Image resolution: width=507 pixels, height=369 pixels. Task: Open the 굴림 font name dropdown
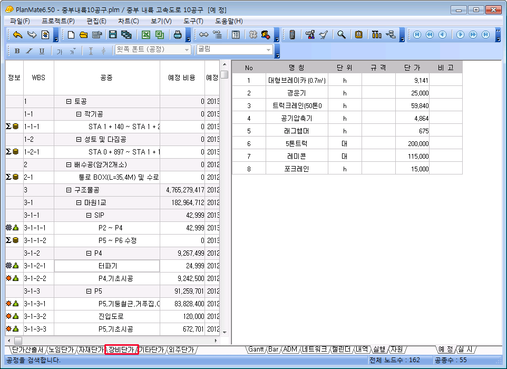point(269,50)
